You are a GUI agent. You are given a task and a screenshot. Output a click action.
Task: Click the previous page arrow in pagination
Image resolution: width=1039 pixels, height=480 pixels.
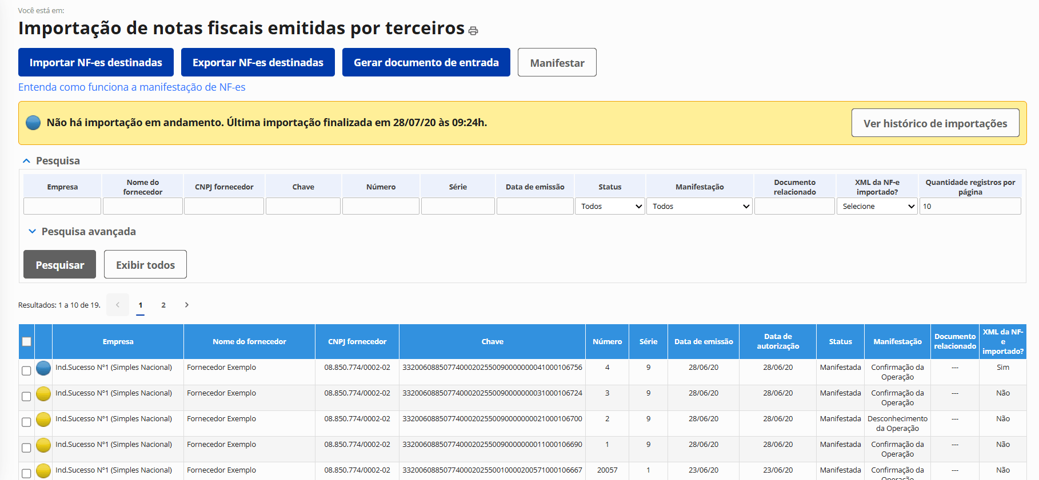coord(118,305)
